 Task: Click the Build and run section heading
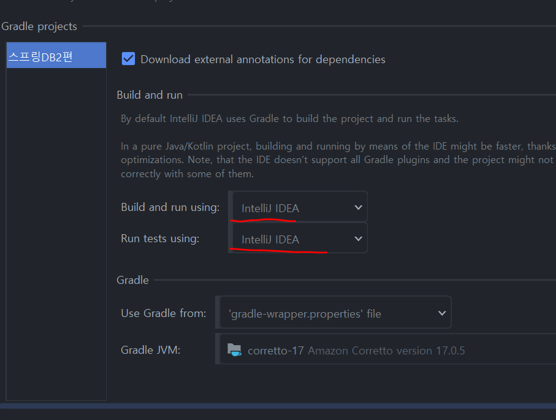[x=150, y=95]
